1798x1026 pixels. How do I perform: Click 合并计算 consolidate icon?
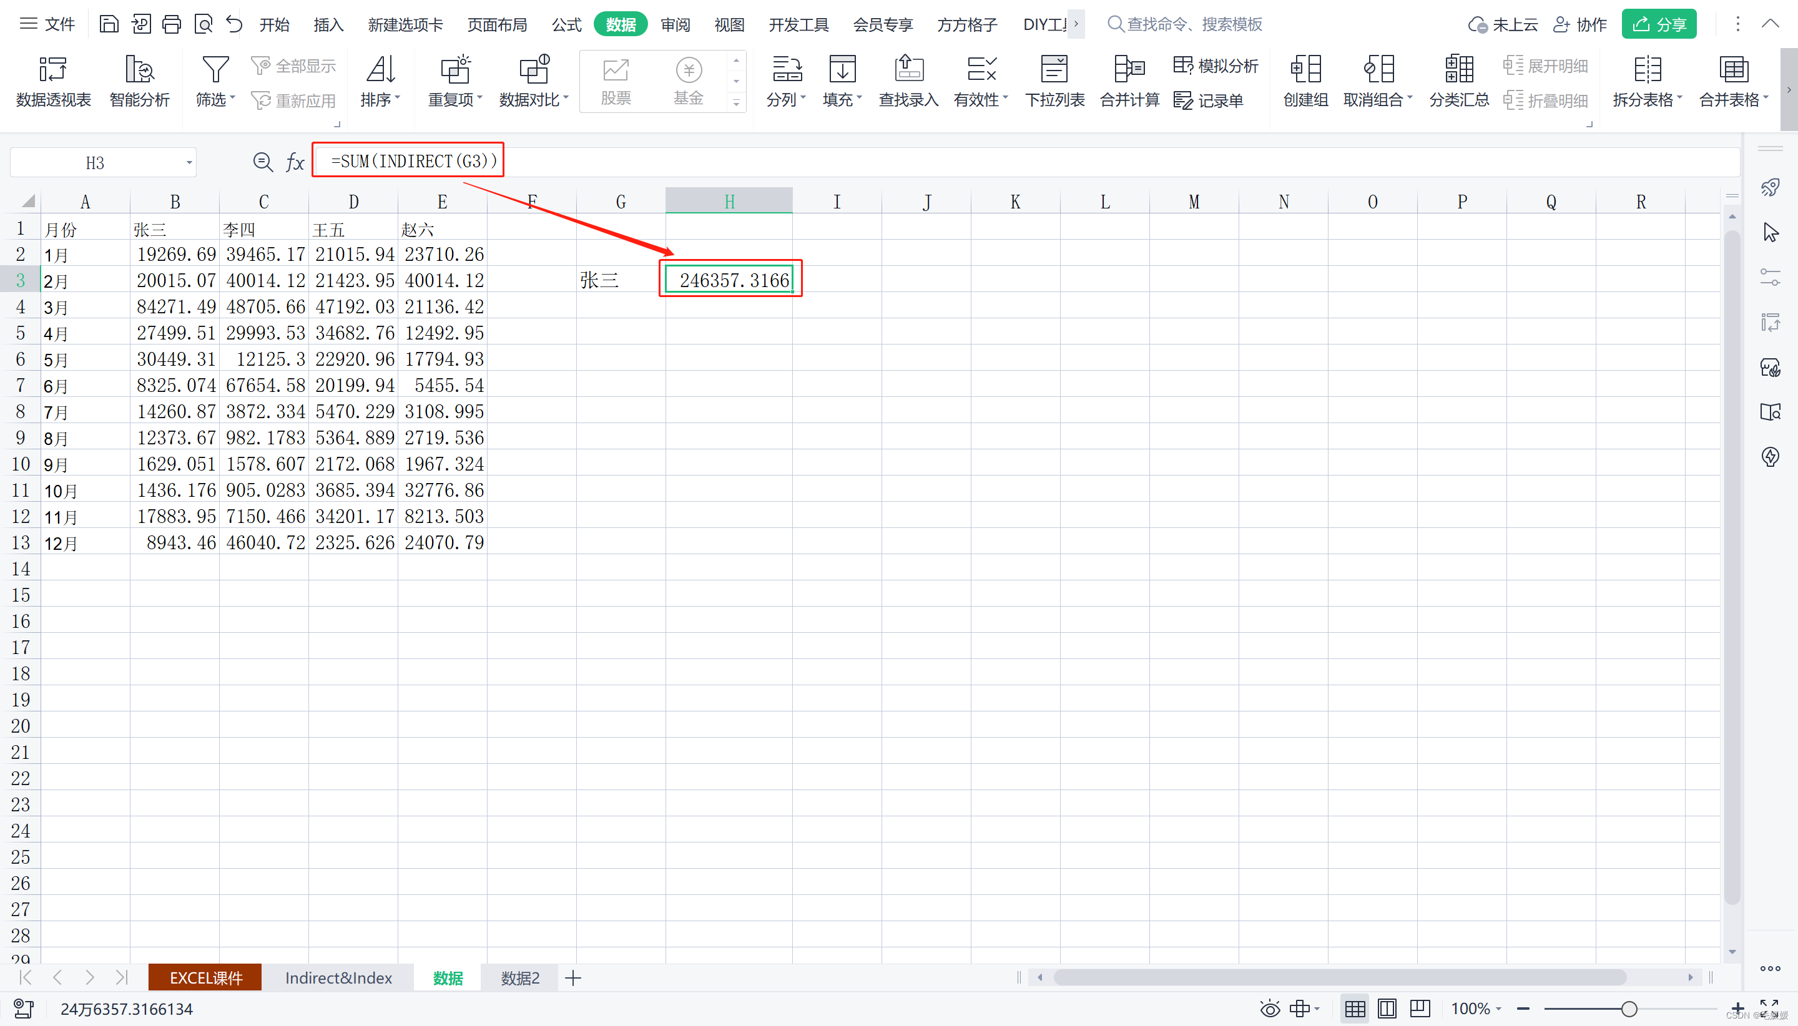(x=1129, y=70)
